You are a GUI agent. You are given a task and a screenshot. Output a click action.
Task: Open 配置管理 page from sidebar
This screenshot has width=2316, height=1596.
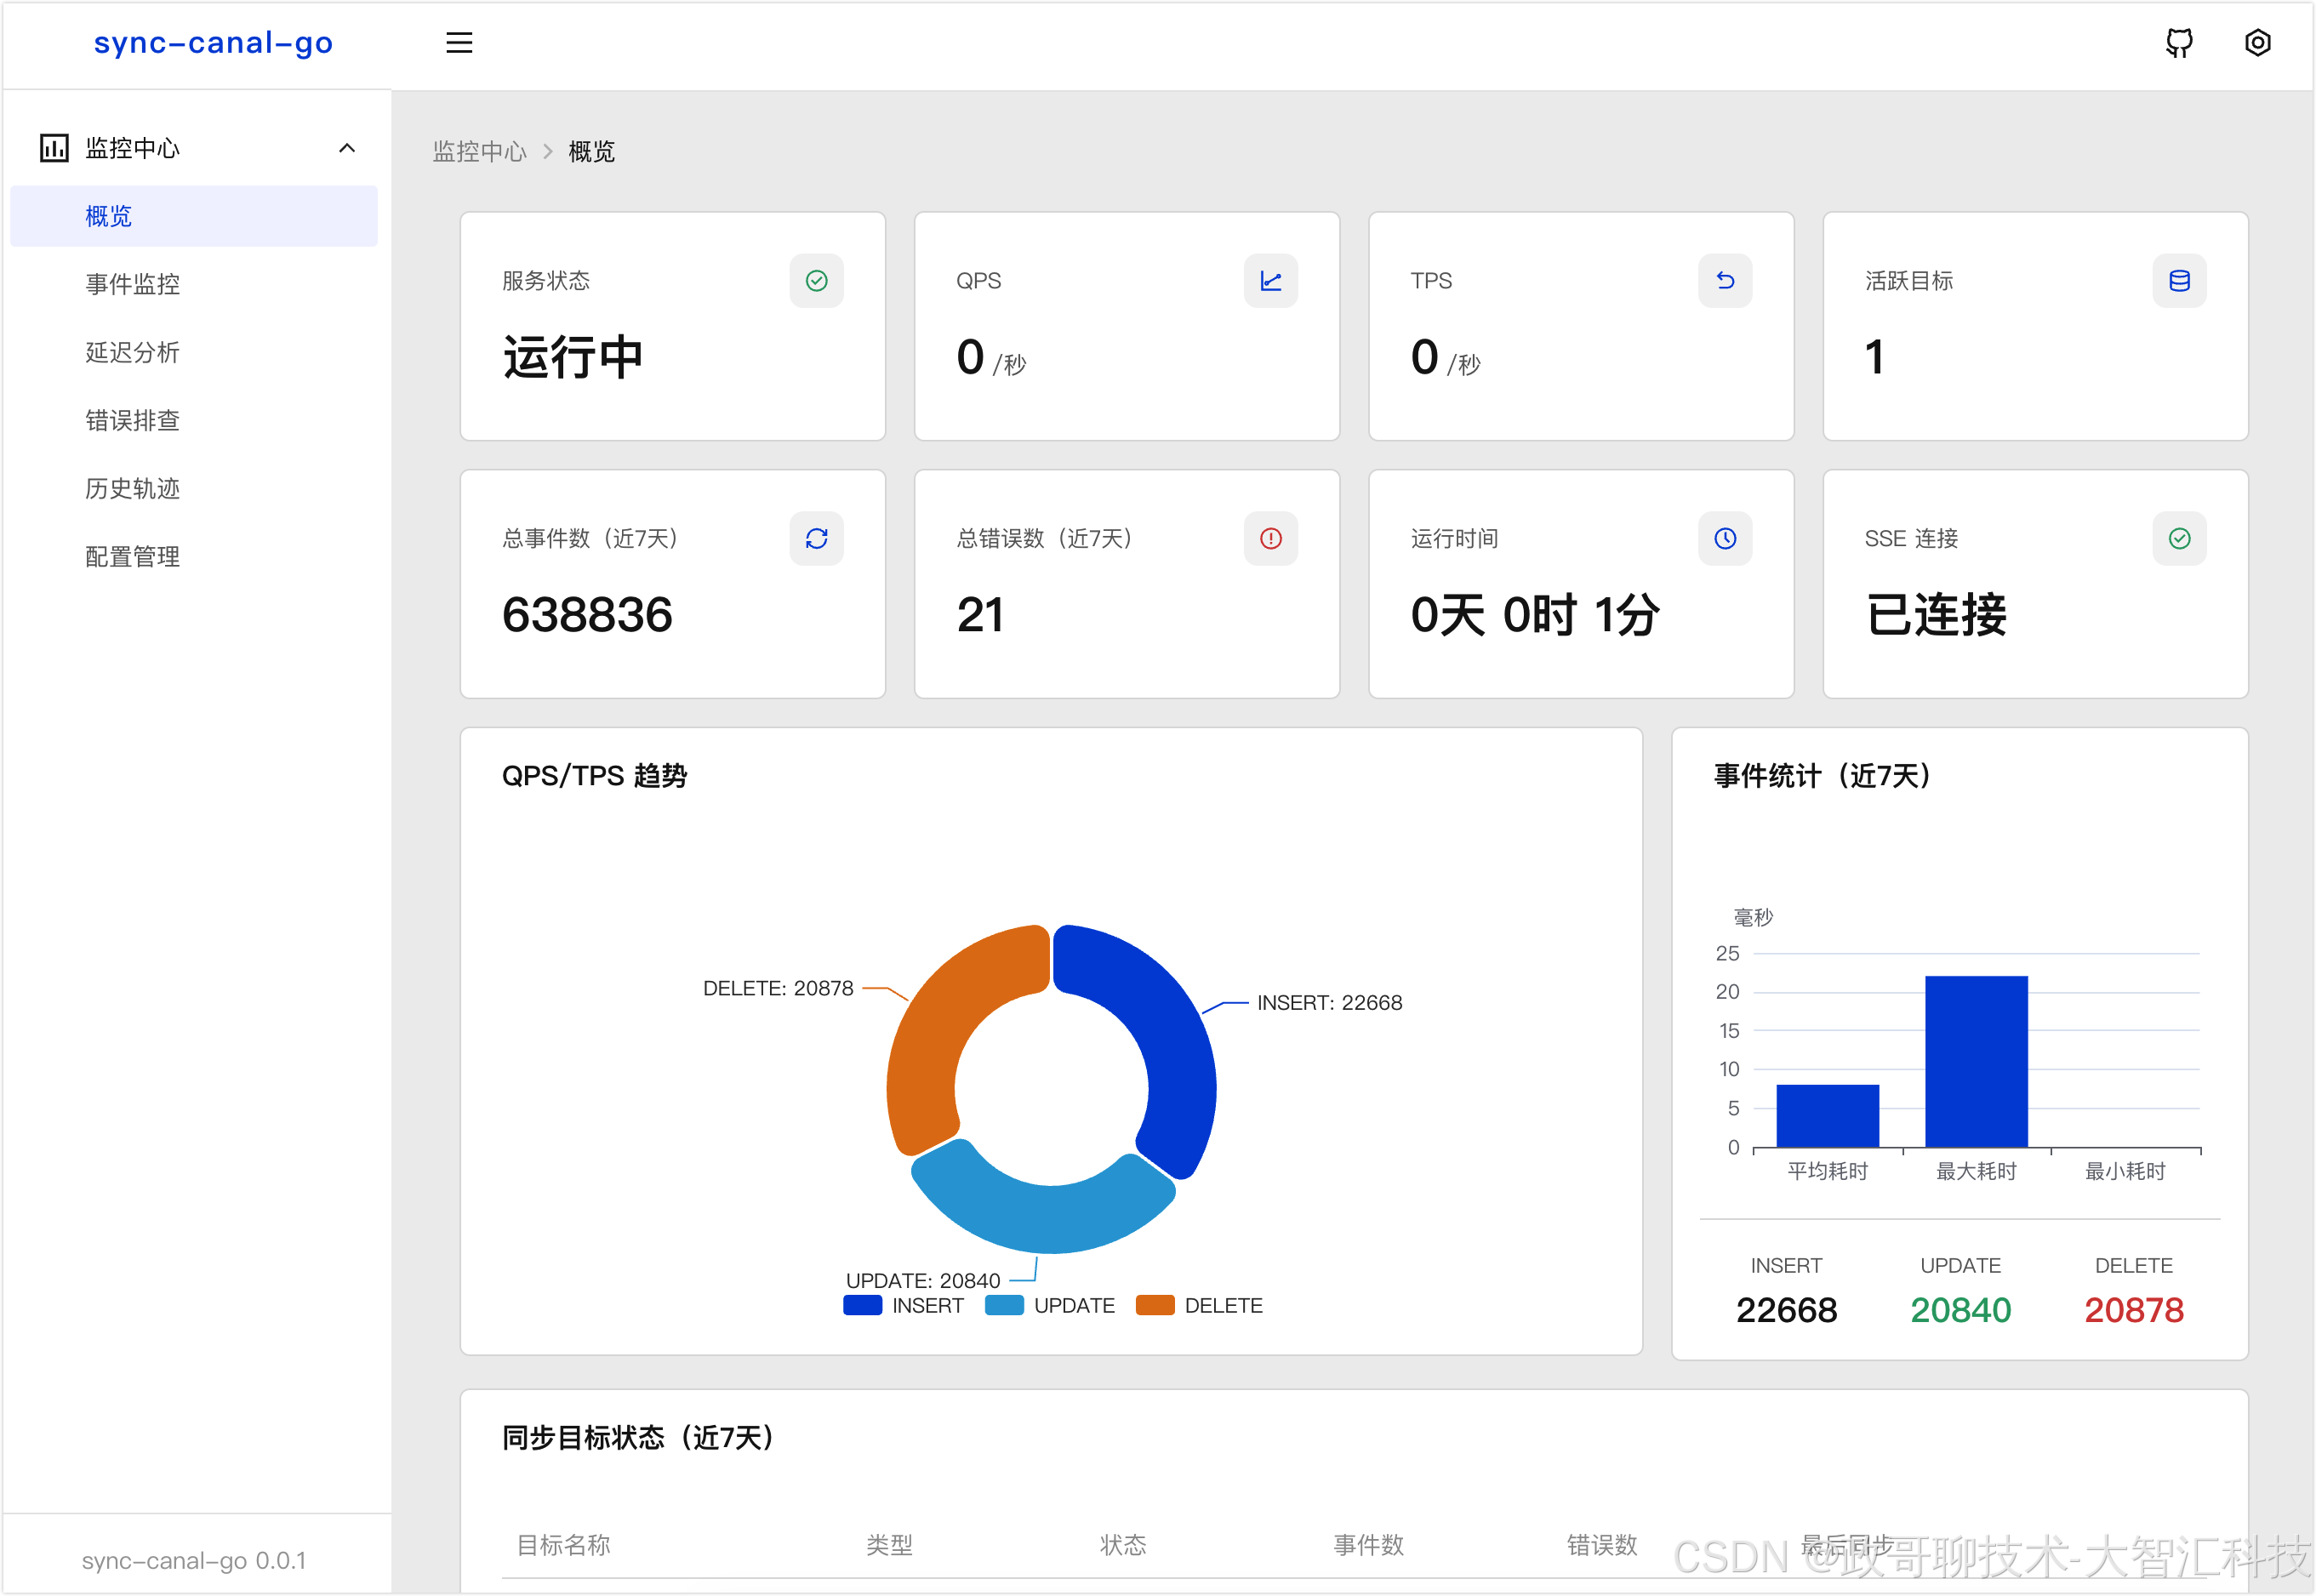click(x=133, y=556)
